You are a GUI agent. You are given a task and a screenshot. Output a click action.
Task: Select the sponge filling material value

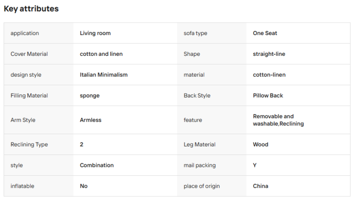90,96
